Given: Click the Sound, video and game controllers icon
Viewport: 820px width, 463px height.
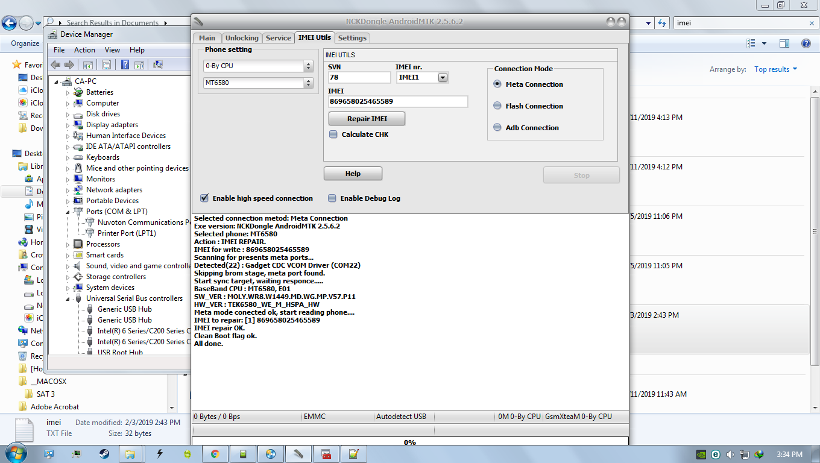Looking at the screenshot, I should (78, 266).
